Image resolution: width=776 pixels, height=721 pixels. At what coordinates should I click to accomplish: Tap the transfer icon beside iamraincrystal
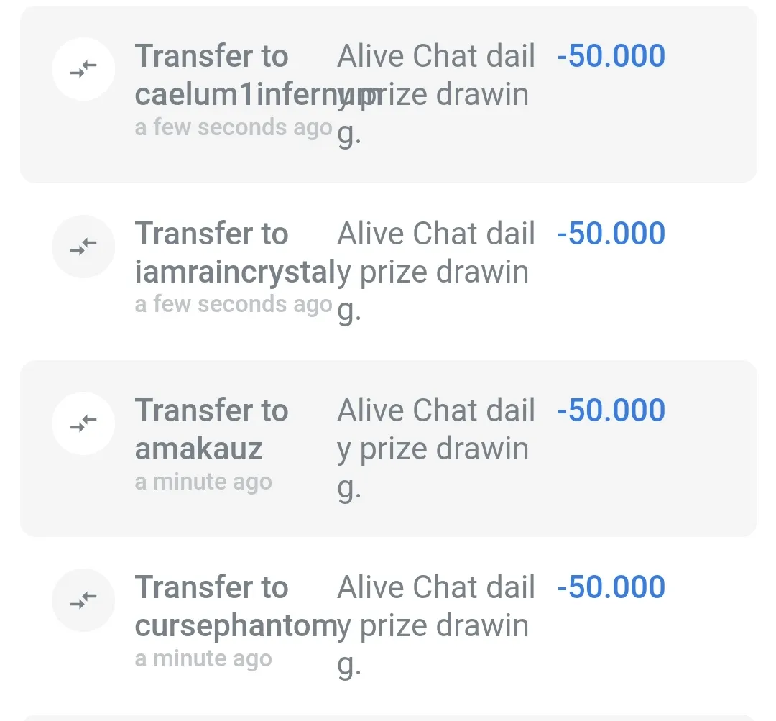click(x=83, y=247)
